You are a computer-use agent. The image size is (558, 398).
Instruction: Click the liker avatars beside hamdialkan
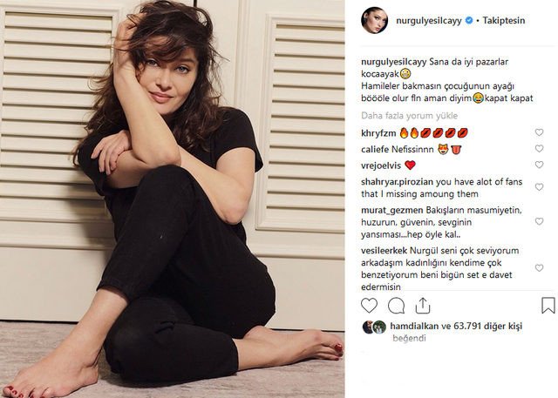point(374,327)
